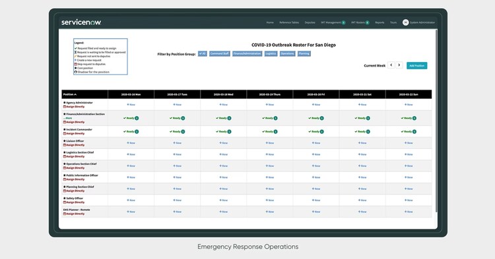Create new request for Liaison Officer on Saturday

(362, 143)
